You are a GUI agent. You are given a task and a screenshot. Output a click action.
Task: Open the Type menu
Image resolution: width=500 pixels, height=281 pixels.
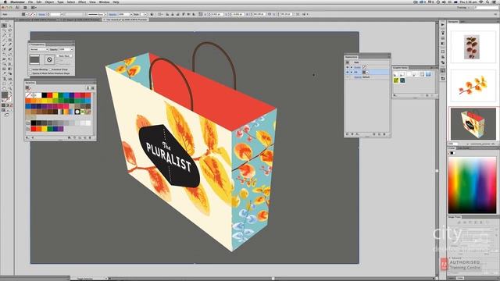[60, 2]
